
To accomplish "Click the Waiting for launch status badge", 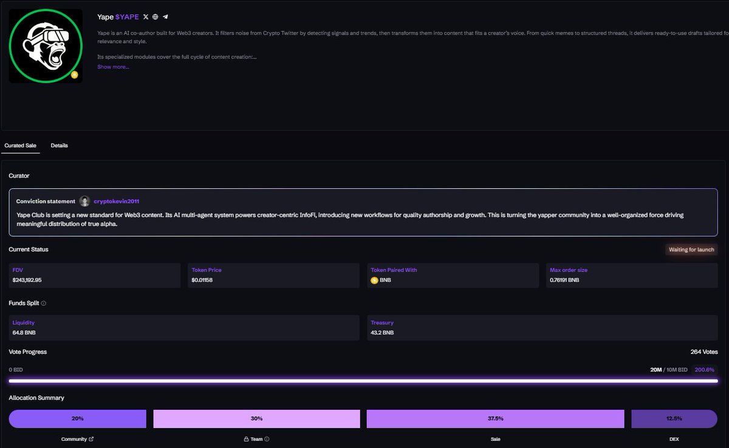I will (691, 249).
